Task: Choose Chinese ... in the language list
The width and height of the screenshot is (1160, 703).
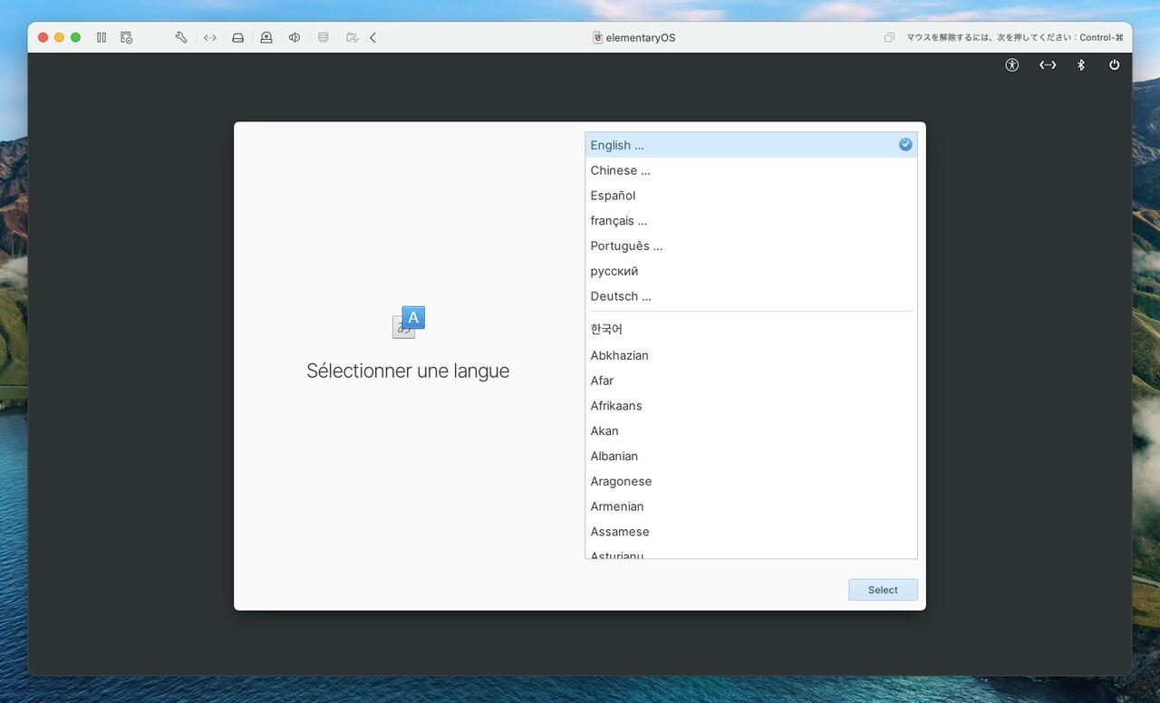Action: click(751, 170)
